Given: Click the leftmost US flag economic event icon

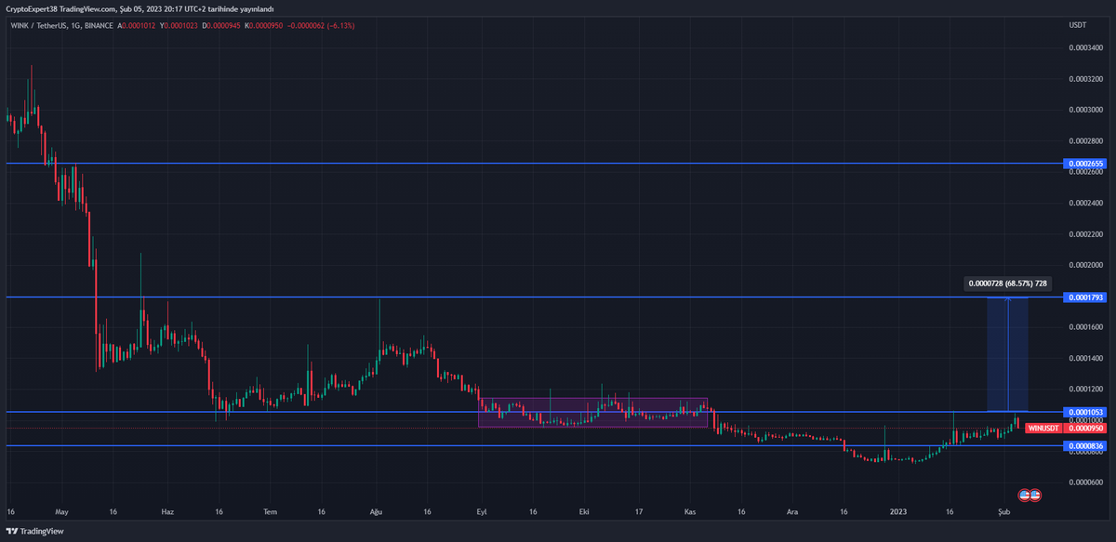Looking at the screenshot, I should [x=1025, y=494].
